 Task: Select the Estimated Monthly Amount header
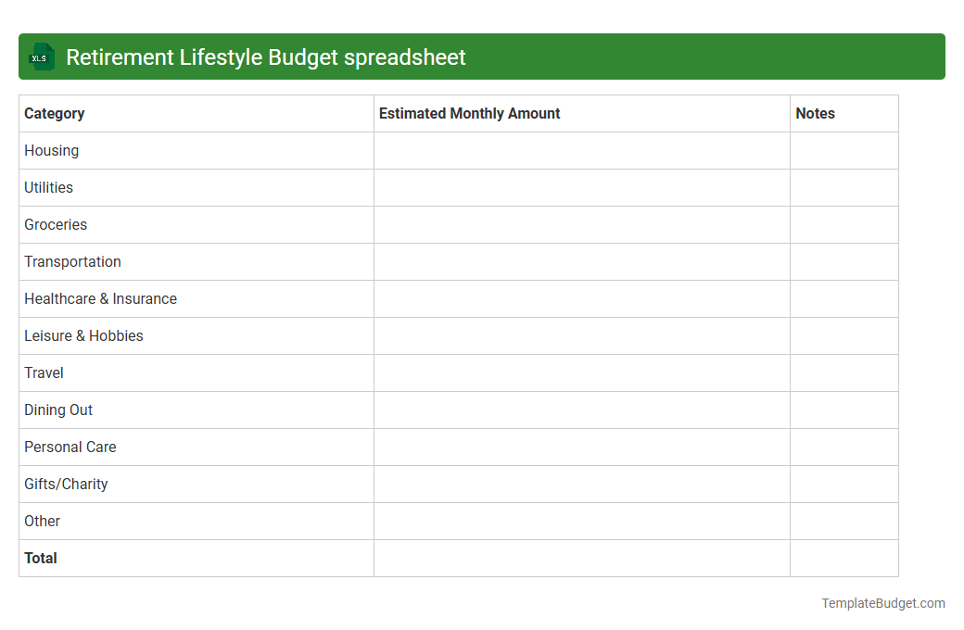pos(469,113)
